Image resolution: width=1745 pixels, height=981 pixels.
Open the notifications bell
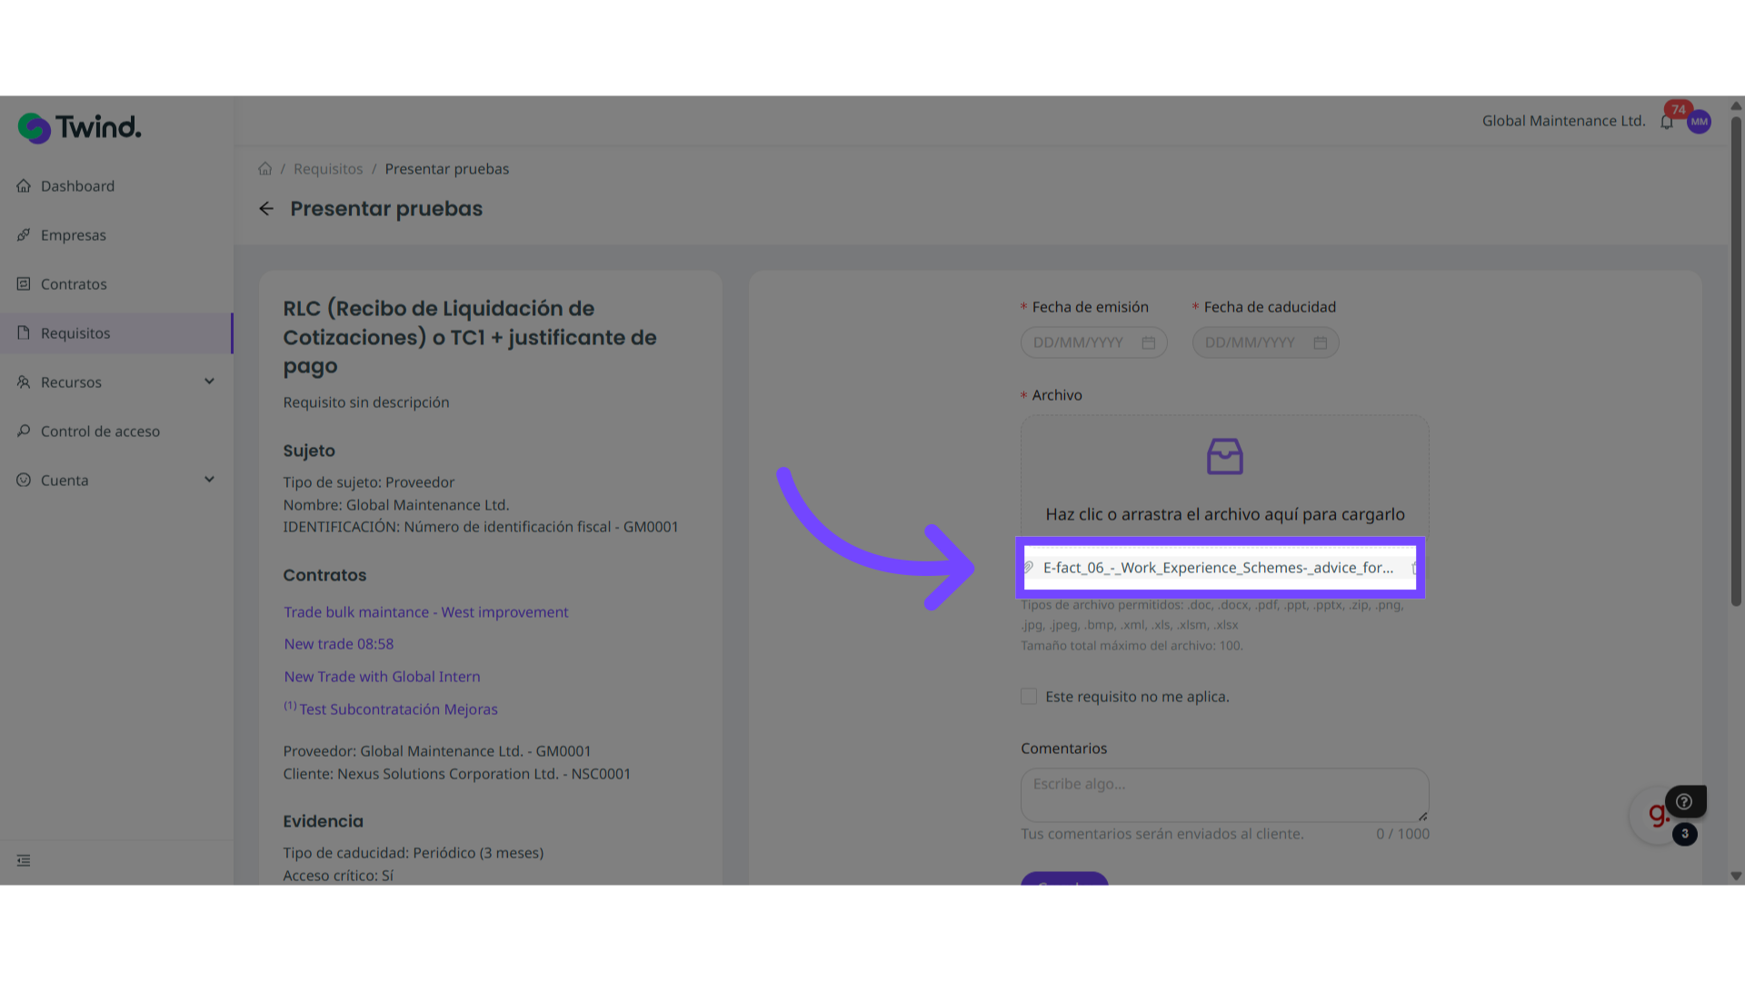pos(1666,122)
